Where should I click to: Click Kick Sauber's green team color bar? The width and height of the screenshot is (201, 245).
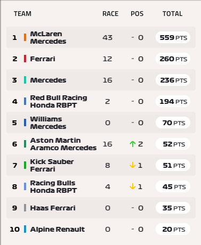[x=25, y=165]
